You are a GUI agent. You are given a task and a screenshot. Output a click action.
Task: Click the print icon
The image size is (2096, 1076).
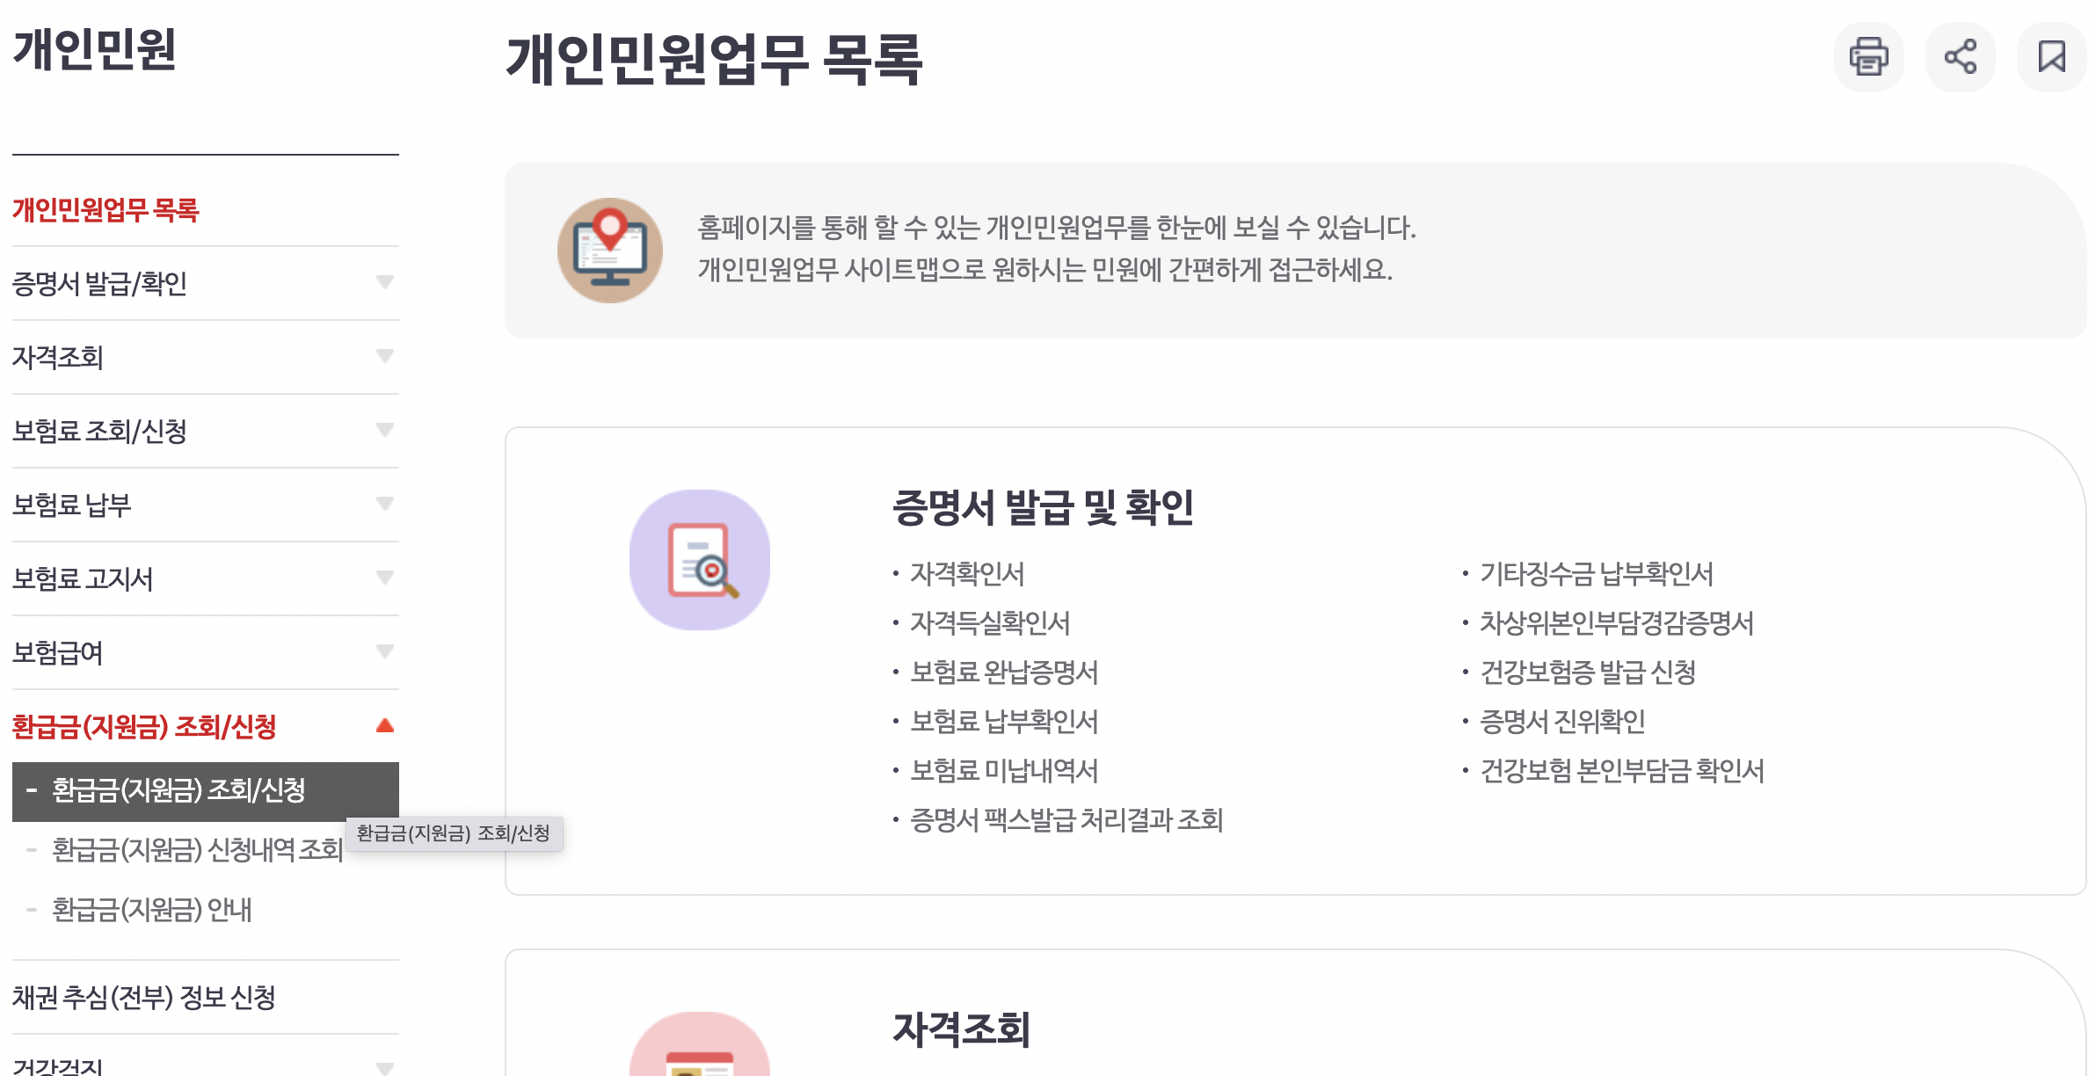coord(1869,56)
